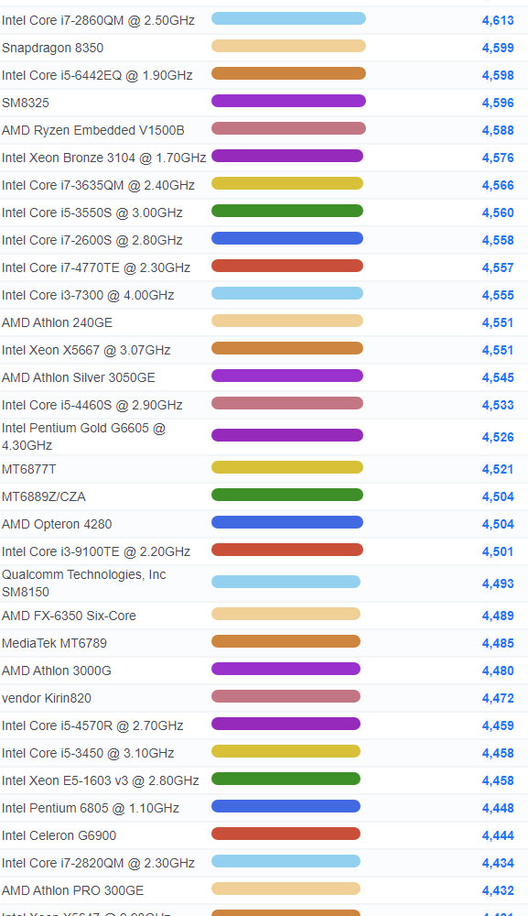Open Intel Xeon X5667 @ 3.07GHz entry
This screenshot has width=528, height=916.
[x=86, y=350]
